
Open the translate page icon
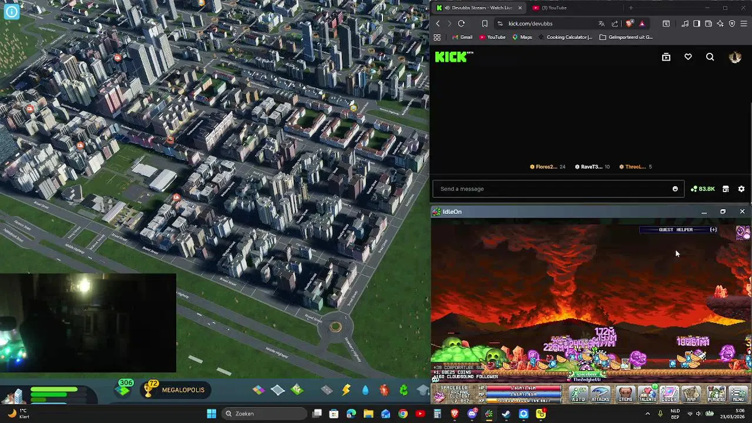pyautogui.click(x=601, y=23)
